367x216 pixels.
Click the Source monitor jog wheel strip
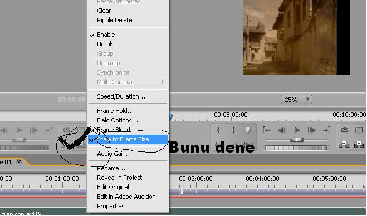pos(25,148)
